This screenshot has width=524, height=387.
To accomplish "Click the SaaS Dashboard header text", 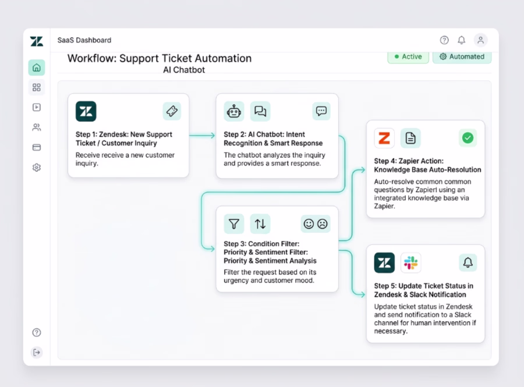I will (x=84, y=40).
